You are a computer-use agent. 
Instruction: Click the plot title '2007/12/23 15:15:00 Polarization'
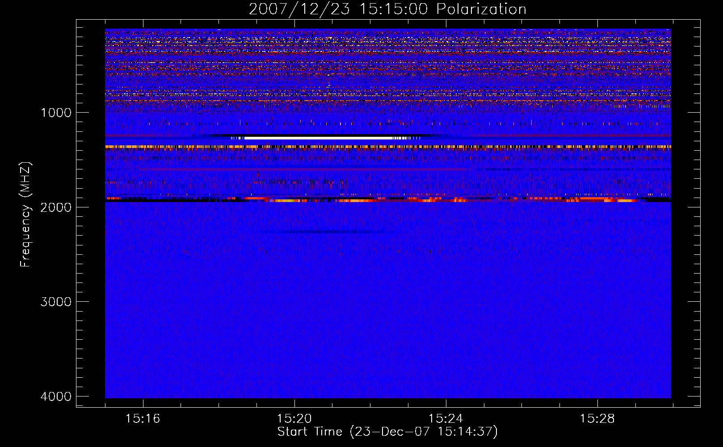pos(387,9)
